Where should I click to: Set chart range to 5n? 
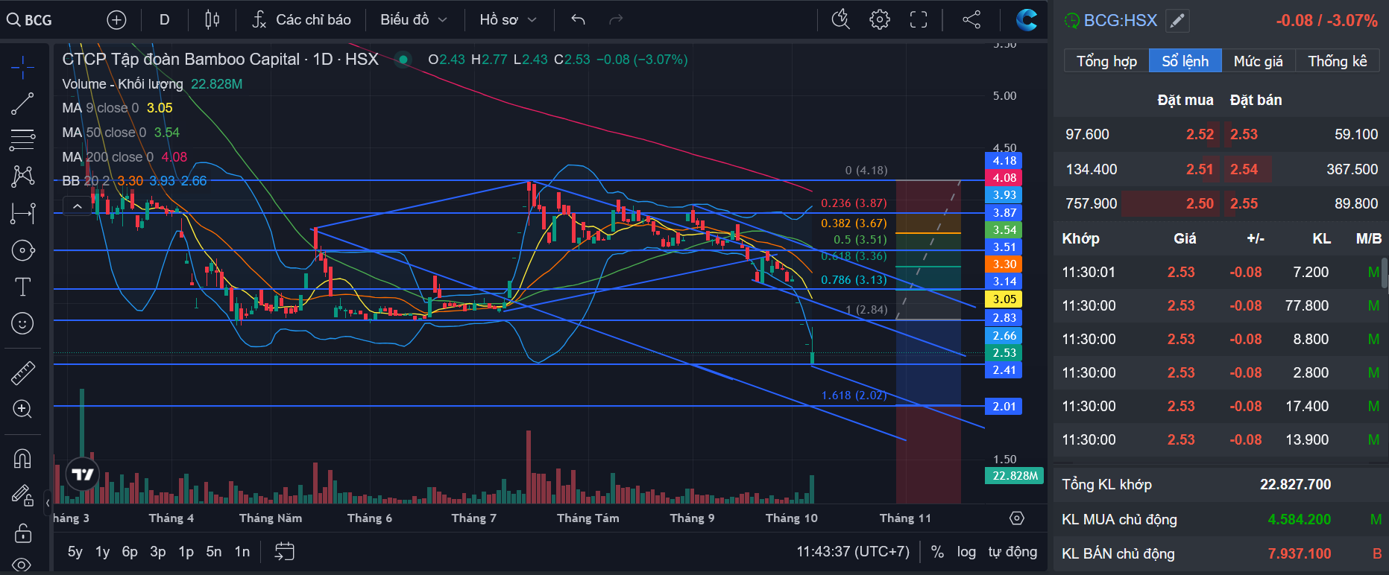pyautogui.click(x=214, y=552)
